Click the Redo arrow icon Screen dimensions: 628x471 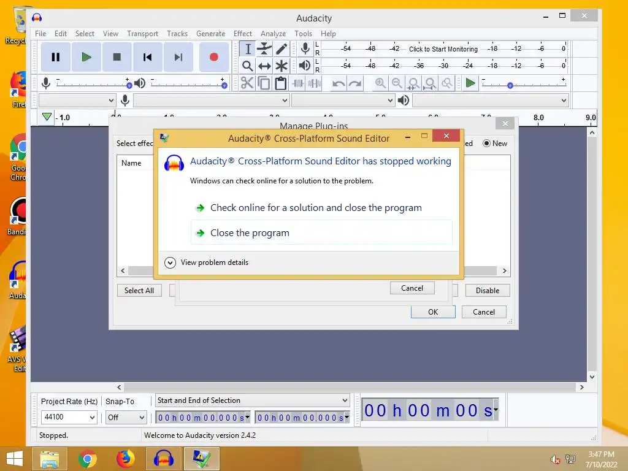pyautogui.click(x=355, y=83)
